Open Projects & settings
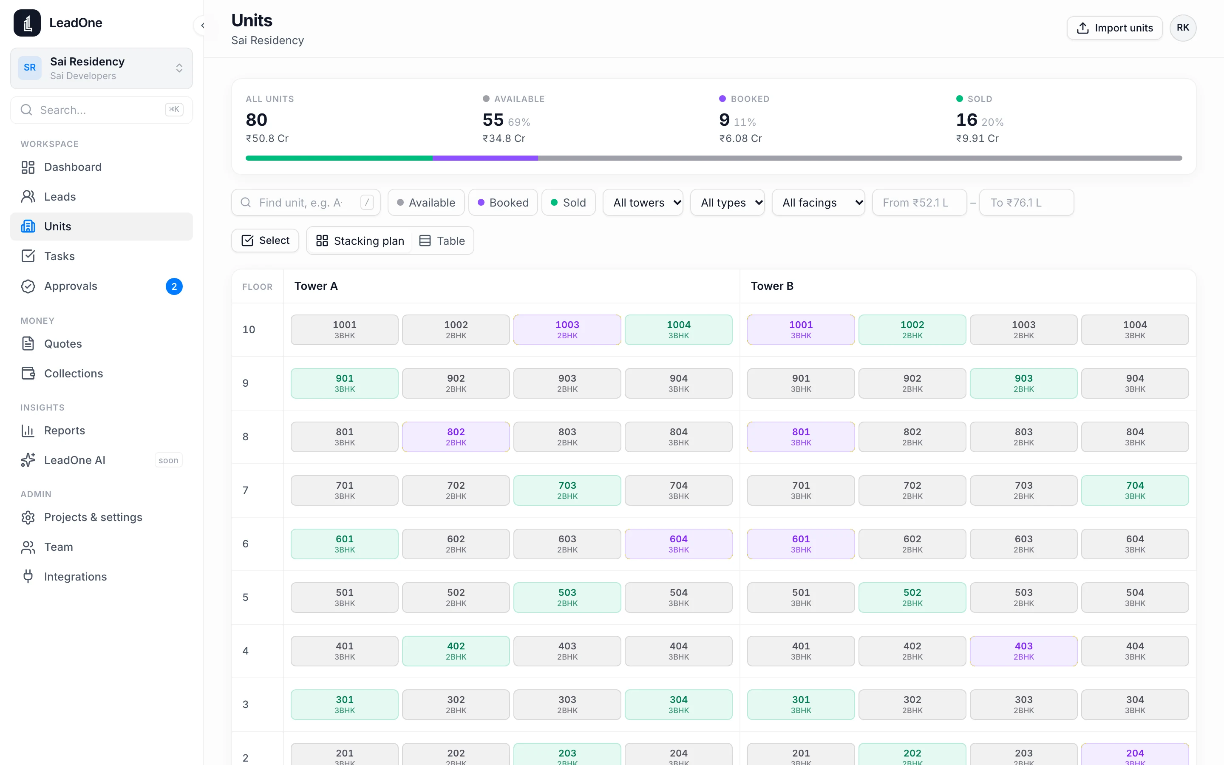This screenshot has height=765, width=1224. 101,517
